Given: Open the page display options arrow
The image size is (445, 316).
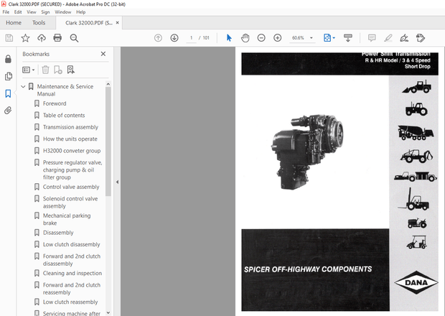Looking at the screenshot, I should [x=334, y=38].
